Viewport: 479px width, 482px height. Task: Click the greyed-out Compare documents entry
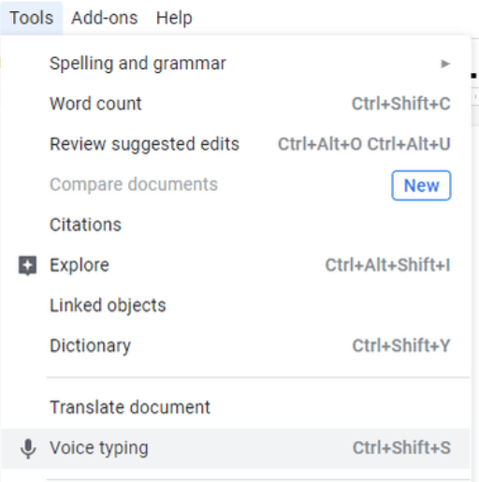[134, 184]
